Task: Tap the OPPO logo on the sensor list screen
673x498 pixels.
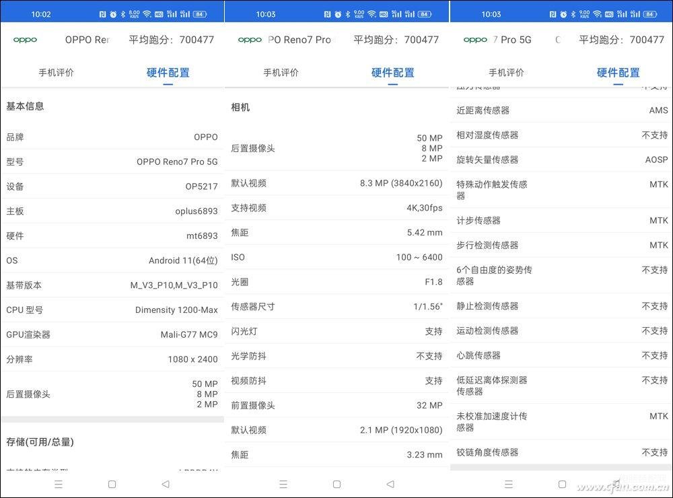Action: [x=475, y=40]
